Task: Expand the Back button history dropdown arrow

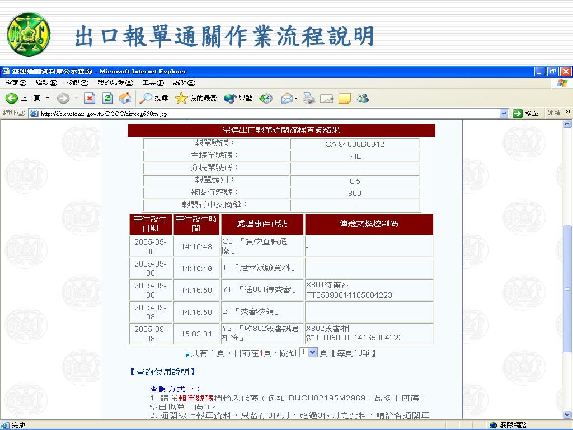Action: pos(48,99)
